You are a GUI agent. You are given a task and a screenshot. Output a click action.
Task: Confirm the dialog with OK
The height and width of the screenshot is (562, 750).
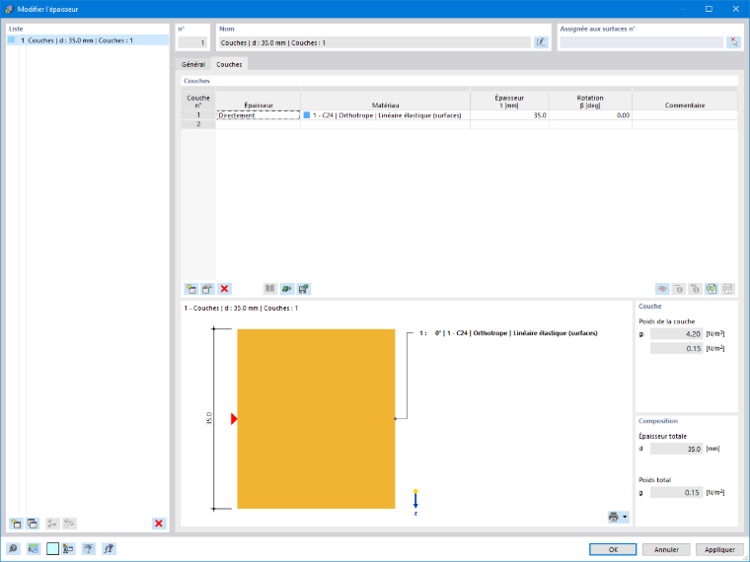pos(613,549)
